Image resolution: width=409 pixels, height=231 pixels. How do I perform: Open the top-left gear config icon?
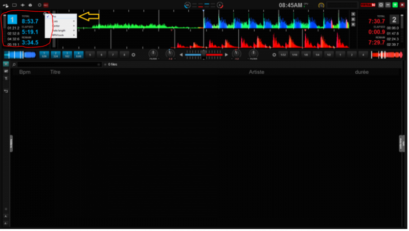point(39,5)
